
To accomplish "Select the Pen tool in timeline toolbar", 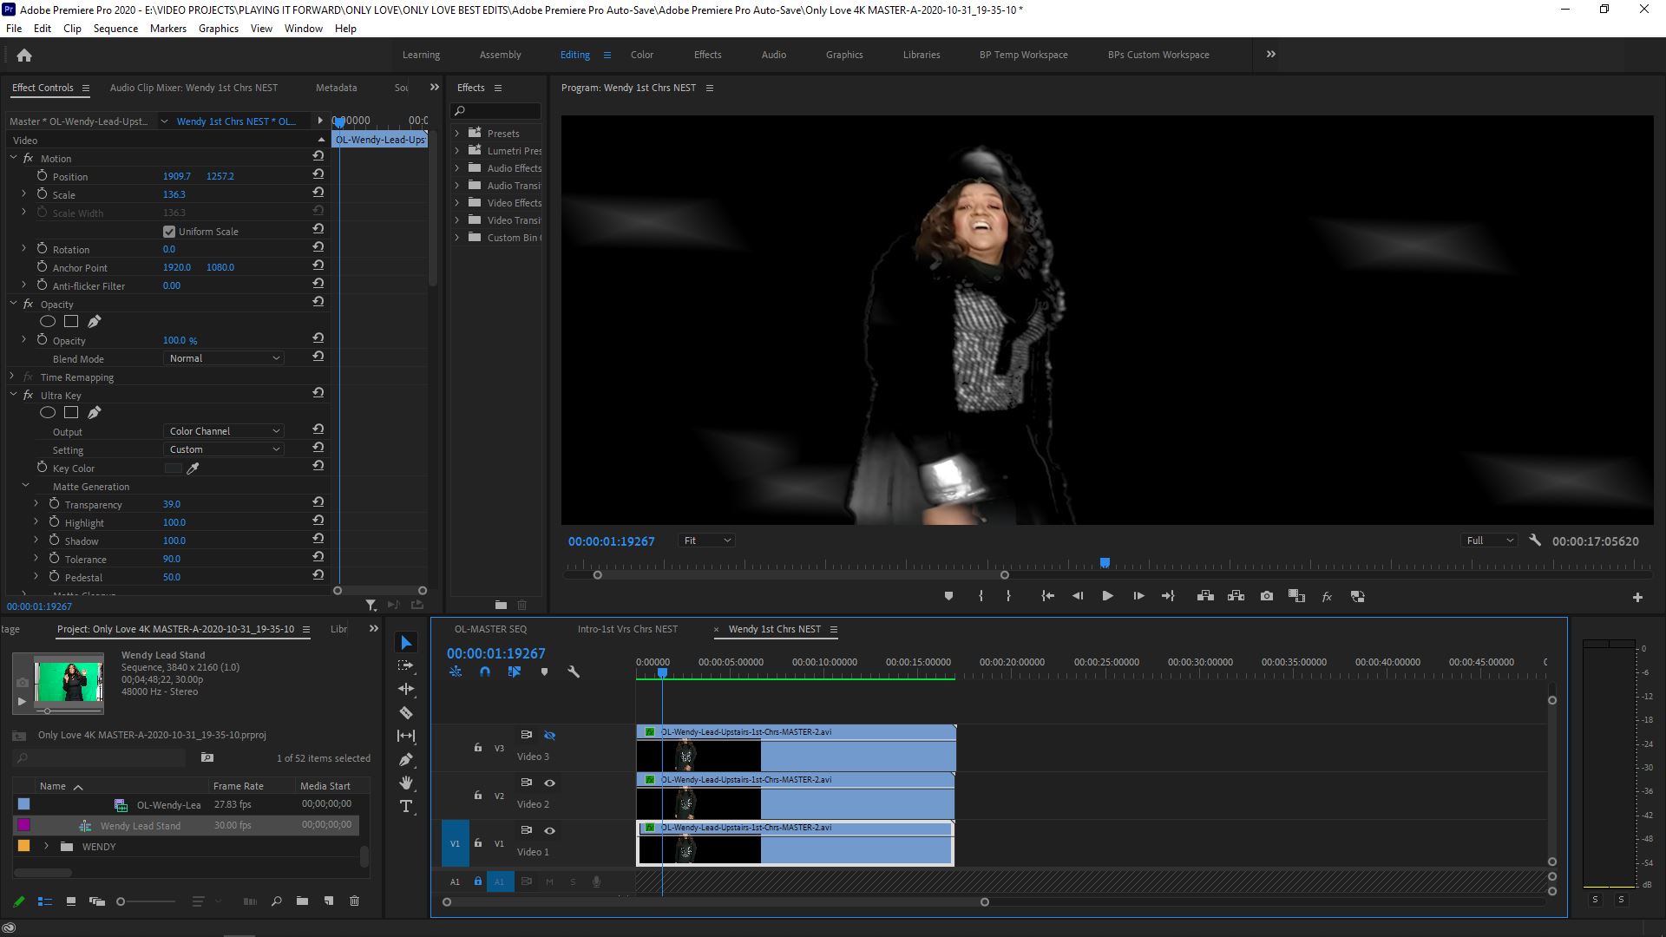I will [406, 759].
